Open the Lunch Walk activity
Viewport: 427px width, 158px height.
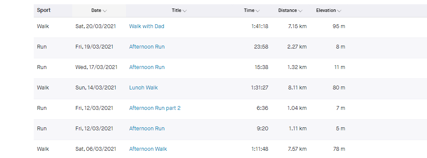(143, 88)
